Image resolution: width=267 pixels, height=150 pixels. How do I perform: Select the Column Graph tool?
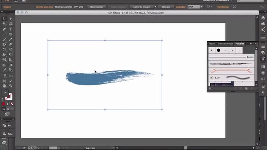pos(10,76)
